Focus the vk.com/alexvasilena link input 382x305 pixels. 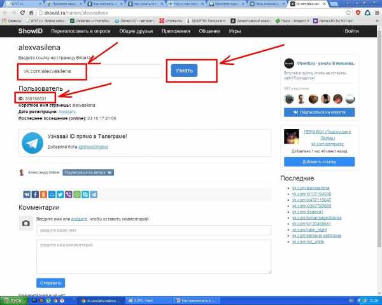coord(90,71)
